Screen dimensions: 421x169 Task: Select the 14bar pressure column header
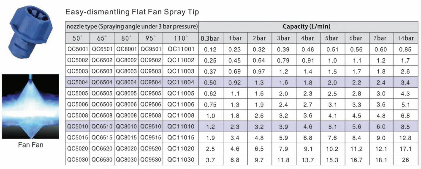click(405, 38)
